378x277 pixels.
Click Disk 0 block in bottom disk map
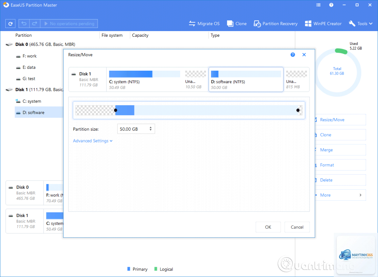24,193
